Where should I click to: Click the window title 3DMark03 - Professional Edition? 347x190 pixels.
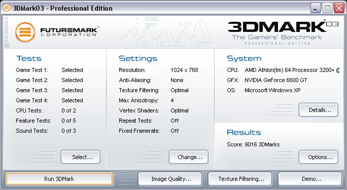63,8
